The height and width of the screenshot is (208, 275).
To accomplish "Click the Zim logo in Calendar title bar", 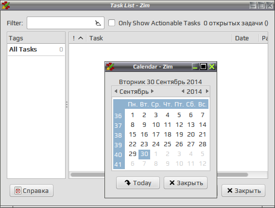I will pos(110,67).
